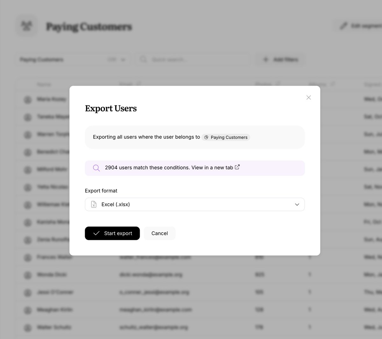Viewport: 382px width, 339px height.
Task: Open the Export format dropdown
Action: (195, 204)
